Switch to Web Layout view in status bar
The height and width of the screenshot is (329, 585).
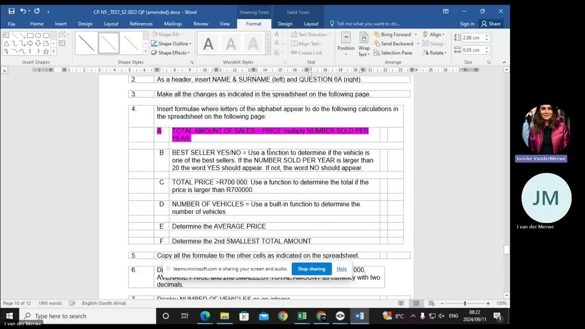(431, 303)
